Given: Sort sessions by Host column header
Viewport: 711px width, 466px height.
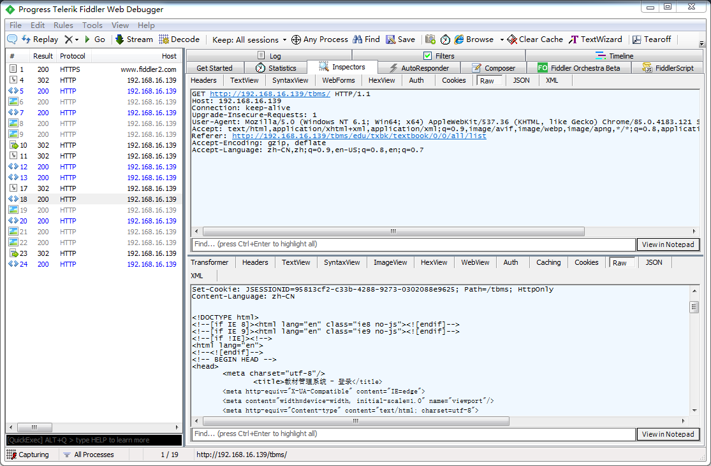Looking at the screenshot, I should click(136, 56).
